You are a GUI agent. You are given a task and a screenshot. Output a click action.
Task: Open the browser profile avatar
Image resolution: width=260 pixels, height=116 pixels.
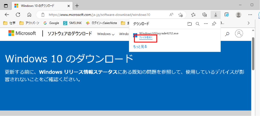[x=238, y=15]
